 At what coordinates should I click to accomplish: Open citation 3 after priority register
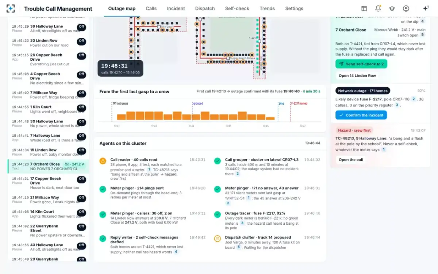[396, 105]
